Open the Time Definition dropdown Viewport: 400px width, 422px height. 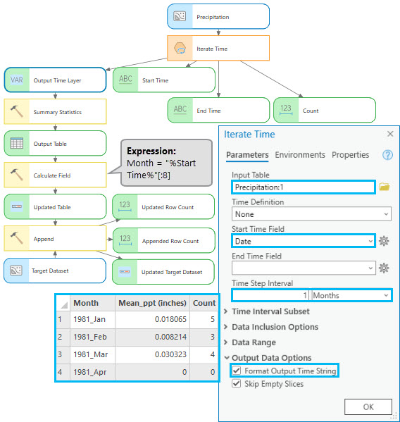tap(311, 214)
